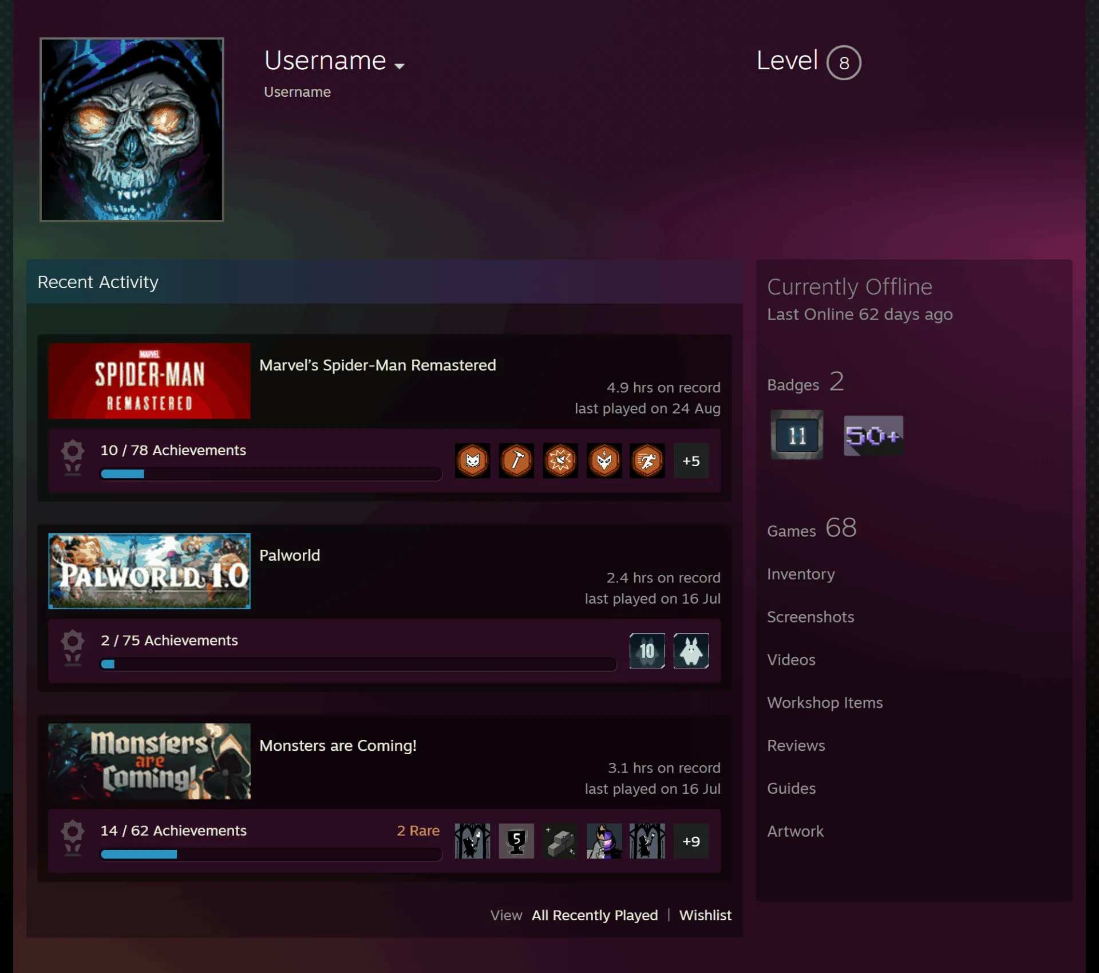Open the +5 more Spider-Man achievements
This screenshot has height=973, width=1099.
click(691, 460)
